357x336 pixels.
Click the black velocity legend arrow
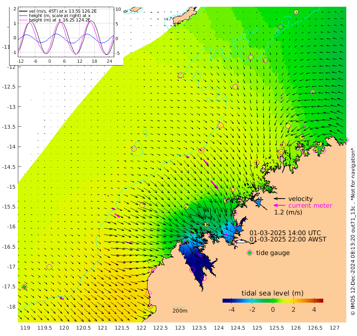click(x=279, y=199)
